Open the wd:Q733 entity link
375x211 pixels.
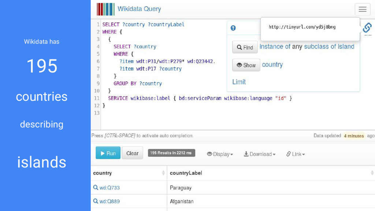coord(109,188)
